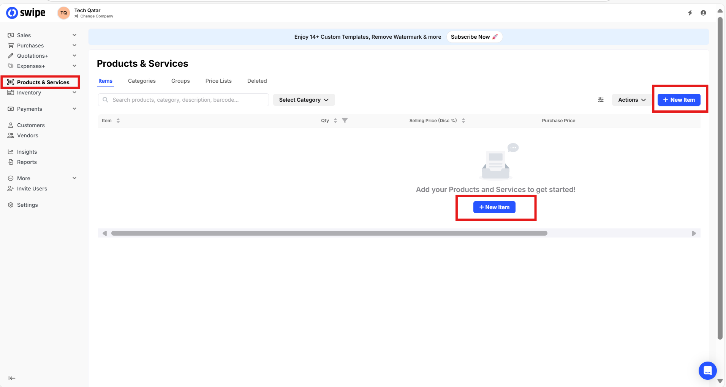
Task: Sort by Selling Price column arrows
Action: 463,121
